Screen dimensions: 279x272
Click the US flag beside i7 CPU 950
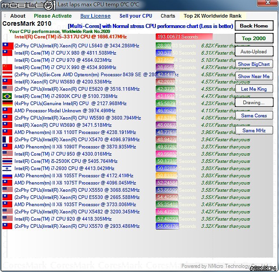tap(7, 154)
